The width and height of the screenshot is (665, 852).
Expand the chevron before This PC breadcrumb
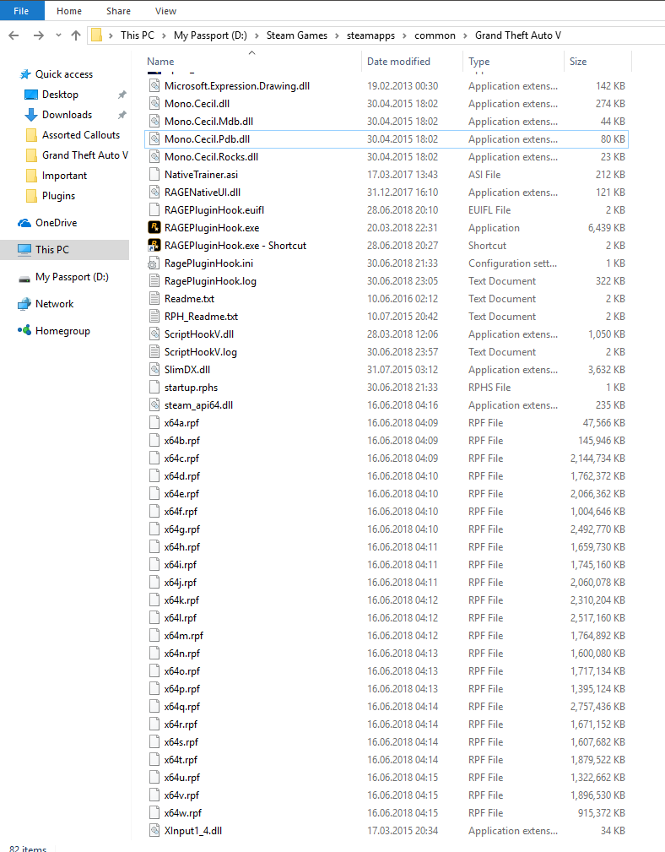(x=111, y=35)
